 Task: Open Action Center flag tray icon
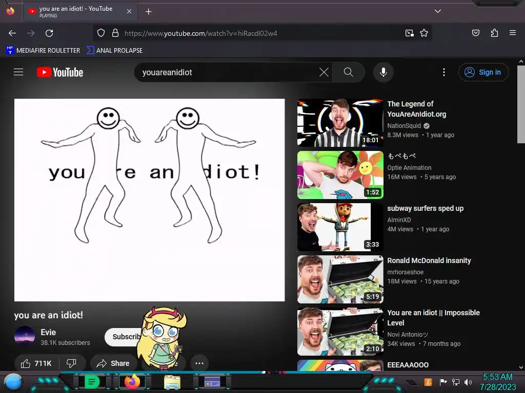pyautogui.click(x=443, y=382)
